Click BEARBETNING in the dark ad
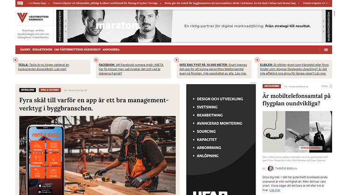Screen dimensions: 348x195 coord(210,115)
